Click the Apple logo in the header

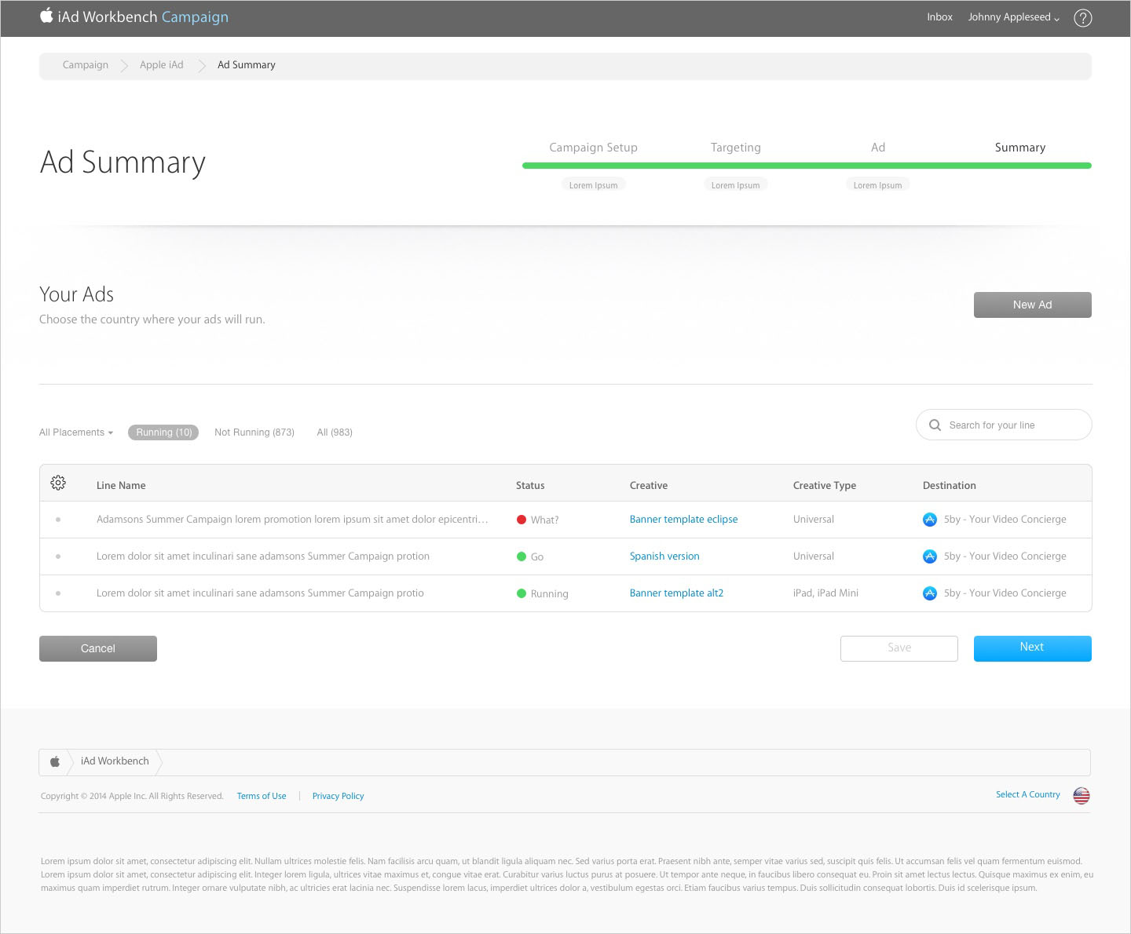click(46, 16)
